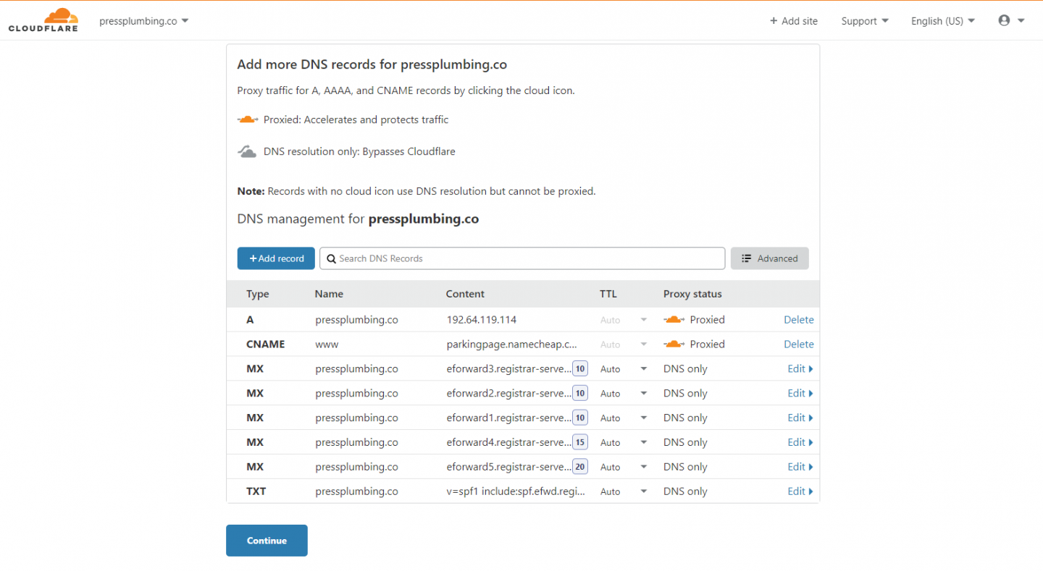Click the Add site link
Viewport: 1043px width, 571px height.
tap(794, 21)
